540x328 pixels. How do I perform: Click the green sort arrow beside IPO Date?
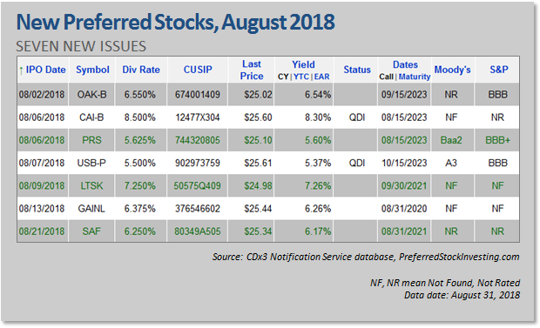click(21, 70)
